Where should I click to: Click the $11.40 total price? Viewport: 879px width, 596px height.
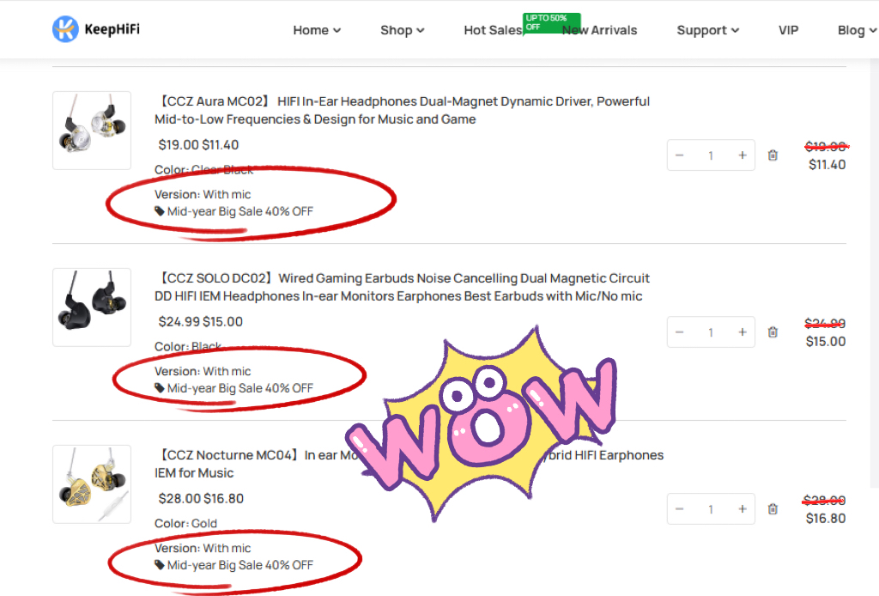827,165
